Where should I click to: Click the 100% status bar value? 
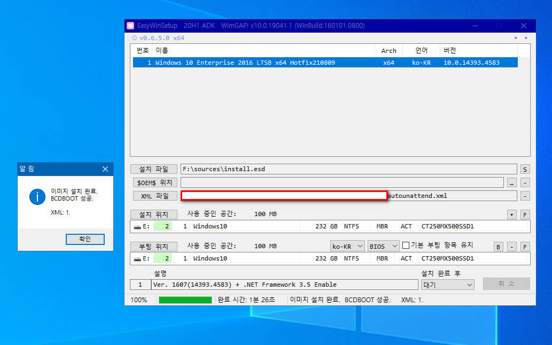point(139,300)
